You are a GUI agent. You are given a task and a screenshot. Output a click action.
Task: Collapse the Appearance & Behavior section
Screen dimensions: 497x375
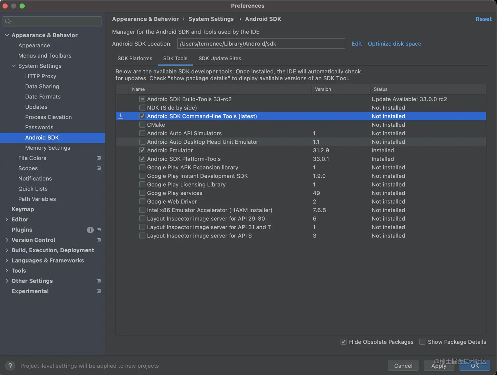(x=7, y=35)
